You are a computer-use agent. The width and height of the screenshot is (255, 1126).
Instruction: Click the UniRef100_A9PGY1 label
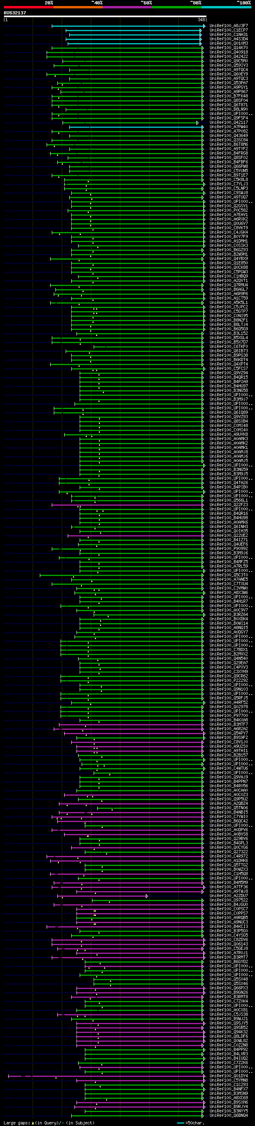[229, 87]
